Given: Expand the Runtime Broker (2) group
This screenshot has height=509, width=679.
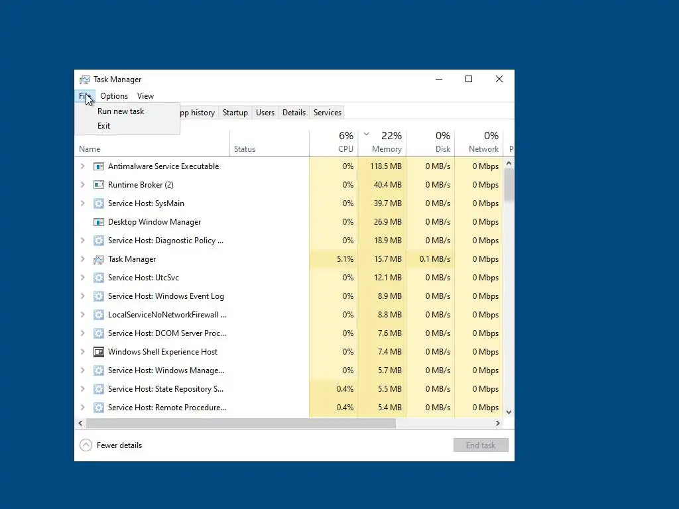Looking at the screenshot, I should tap(83, 185).
